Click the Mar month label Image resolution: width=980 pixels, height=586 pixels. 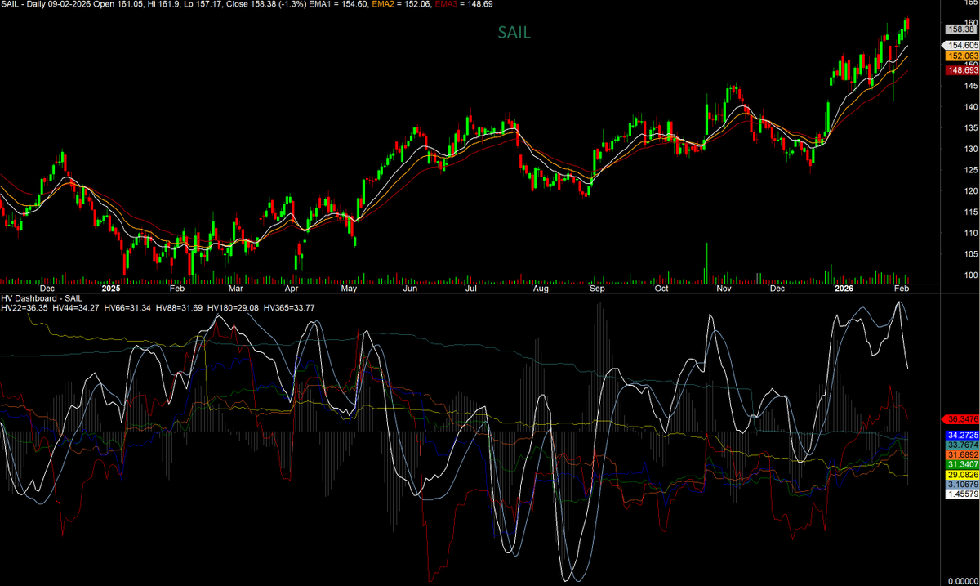tap(236, 289)
